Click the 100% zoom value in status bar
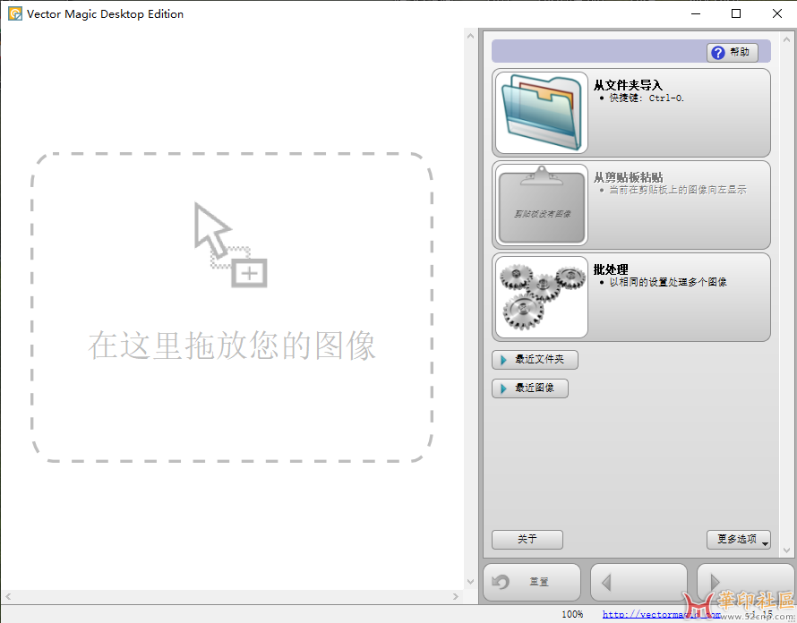 (x=572, y=614)
